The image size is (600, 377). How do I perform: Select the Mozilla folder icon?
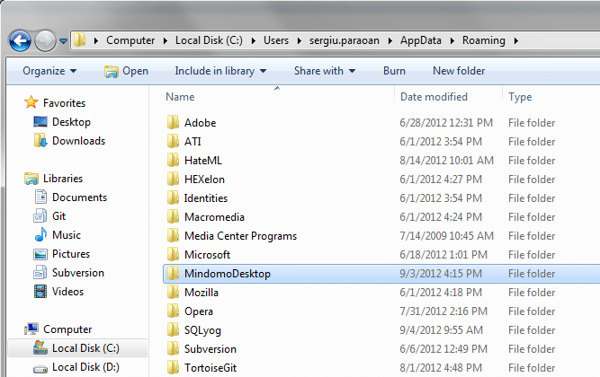click(173, 292)
